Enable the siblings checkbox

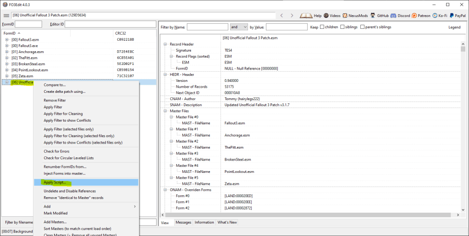pyautogui.click(x=342, y=27)
